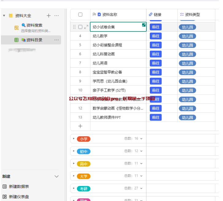Click the add row plus icon
The width and height of the screenshot is (223, 201).
click(80, 126)
